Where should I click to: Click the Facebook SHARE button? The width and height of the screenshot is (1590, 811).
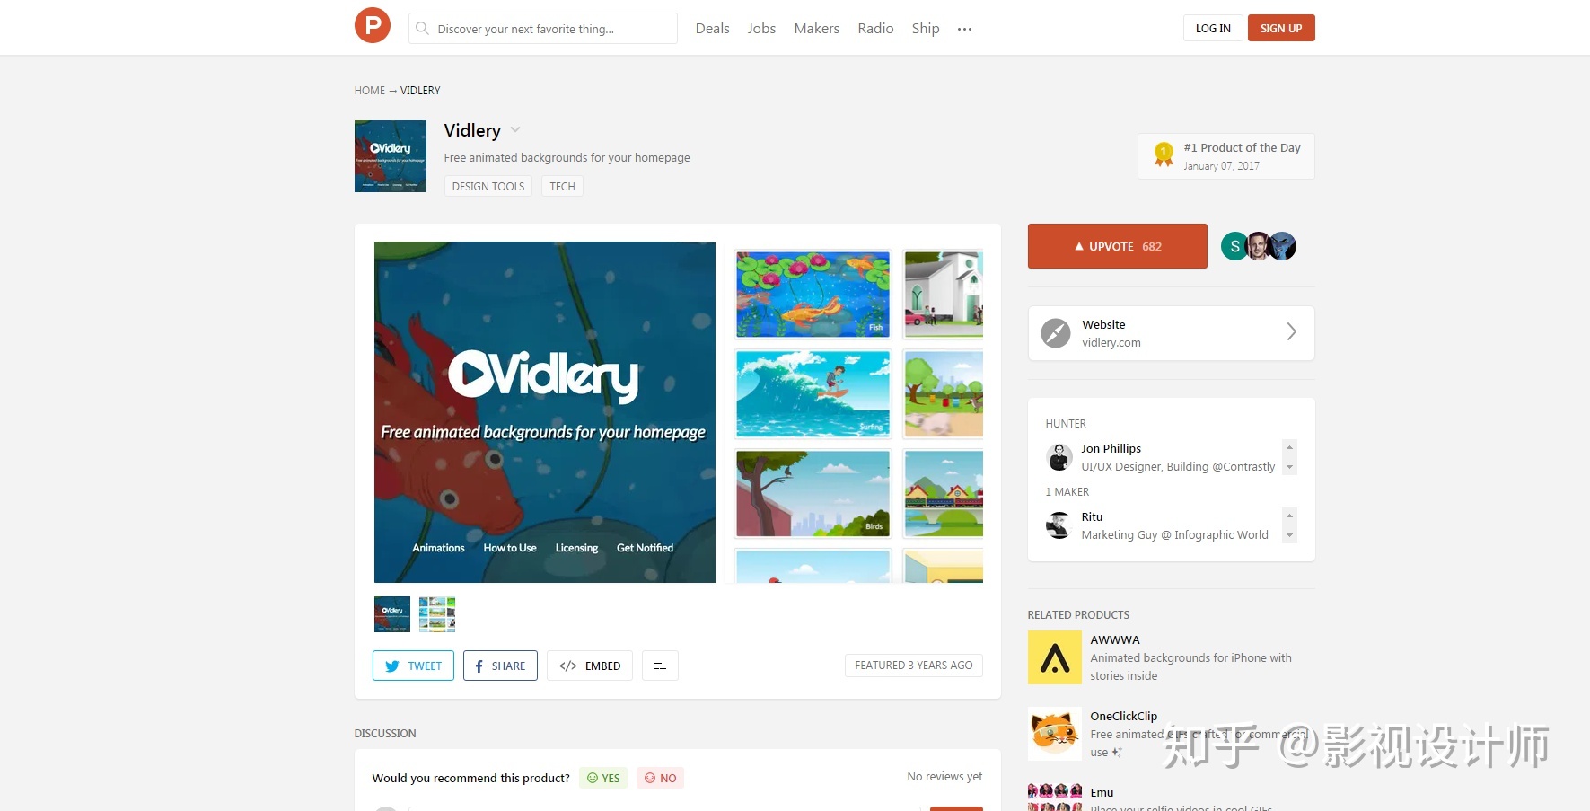[x=500, y=666]
